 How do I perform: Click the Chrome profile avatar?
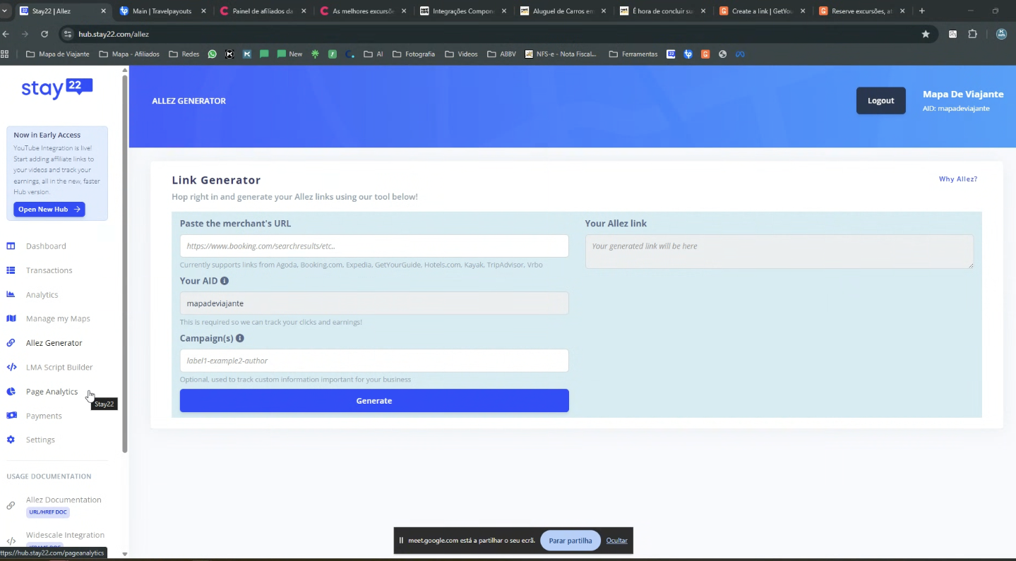pos(1001,34)
